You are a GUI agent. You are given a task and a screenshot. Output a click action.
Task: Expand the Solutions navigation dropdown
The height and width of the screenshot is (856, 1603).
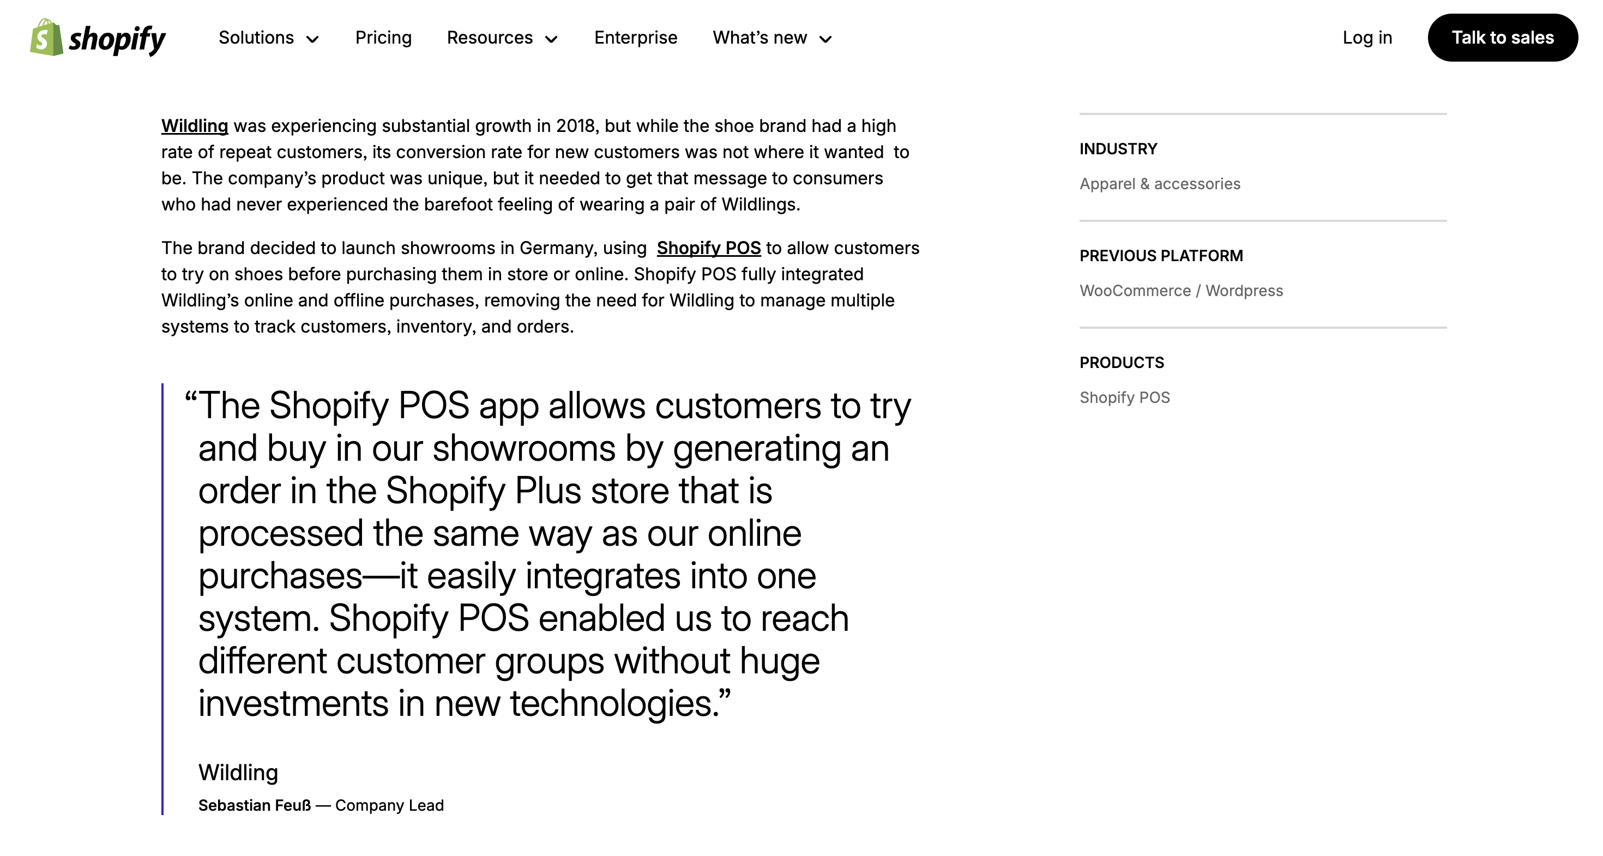tap(269, 38)
